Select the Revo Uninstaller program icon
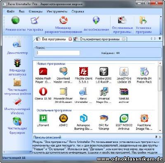The height and width of the screenshot is (163, 165). tap(83, 91)
